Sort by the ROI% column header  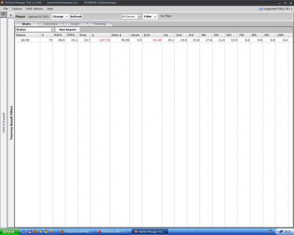point(59,35)
